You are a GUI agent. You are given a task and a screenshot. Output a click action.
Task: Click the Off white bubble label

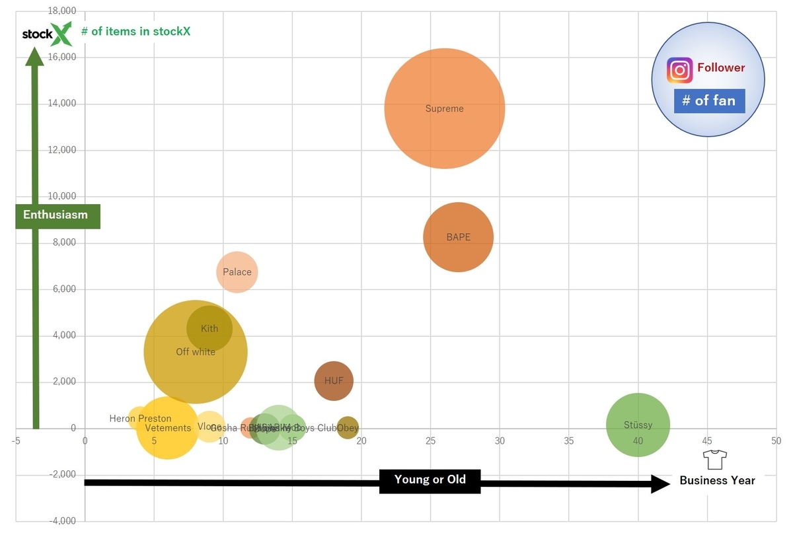pyautogui.click(x=196, y=352)
